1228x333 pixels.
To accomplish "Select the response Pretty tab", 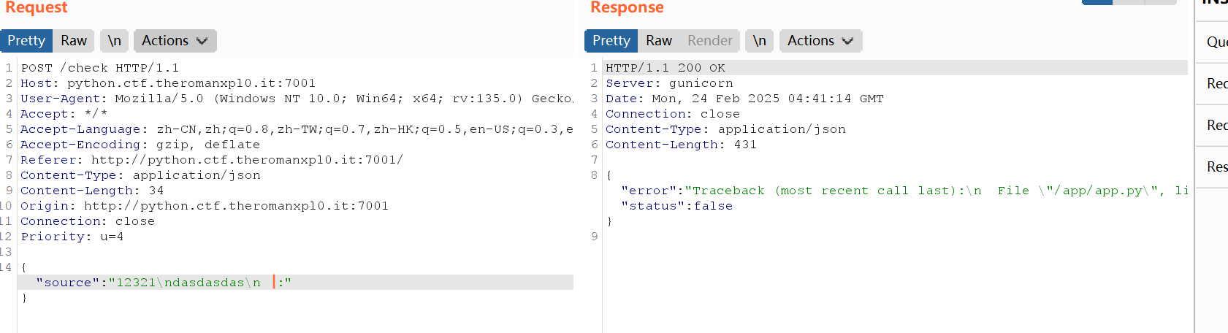I will tap(611, 41).
